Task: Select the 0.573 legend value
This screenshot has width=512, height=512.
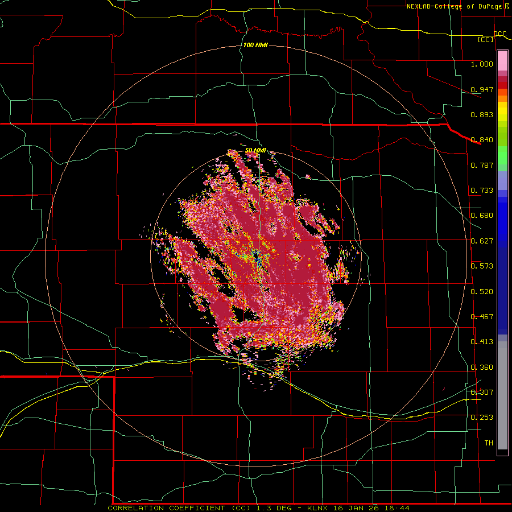Action: point(482,266)
